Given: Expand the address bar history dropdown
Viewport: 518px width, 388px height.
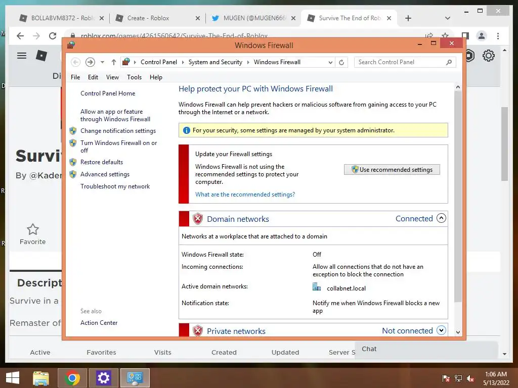Looking at the screenshot, I should [330, 62].
